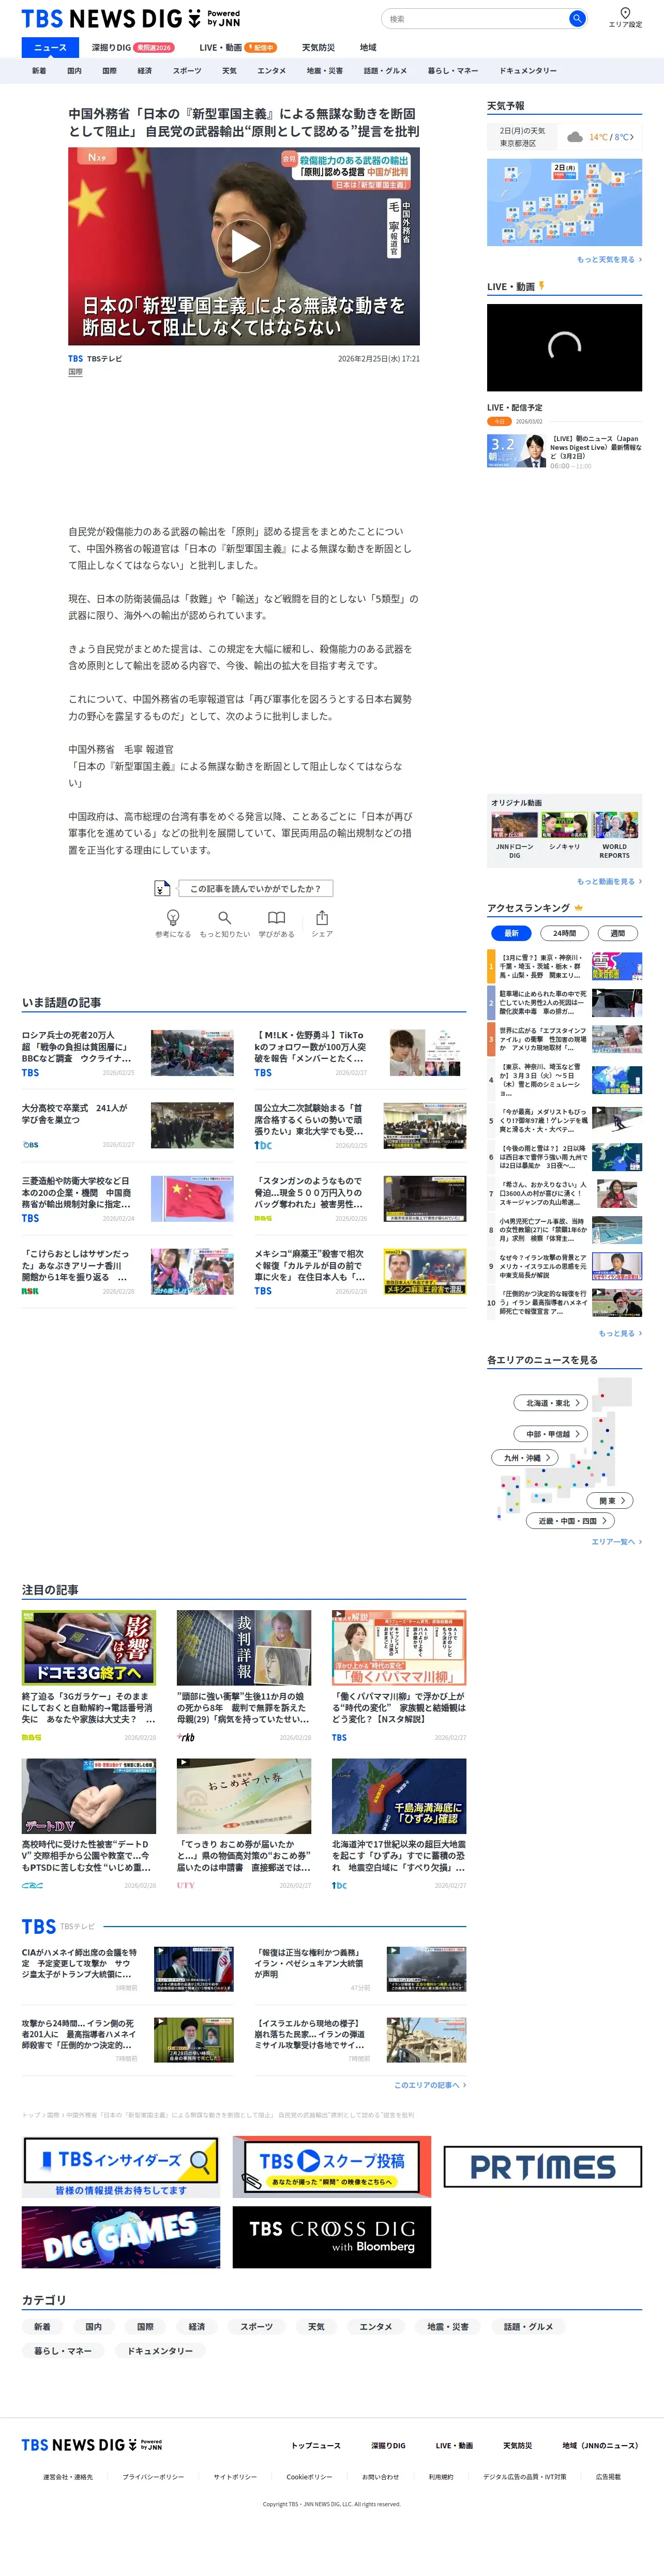Select the 最新 ranking toggle
Image resolution: width=664 pixels, height=2576 pixels.
click(x=511, y=933)
